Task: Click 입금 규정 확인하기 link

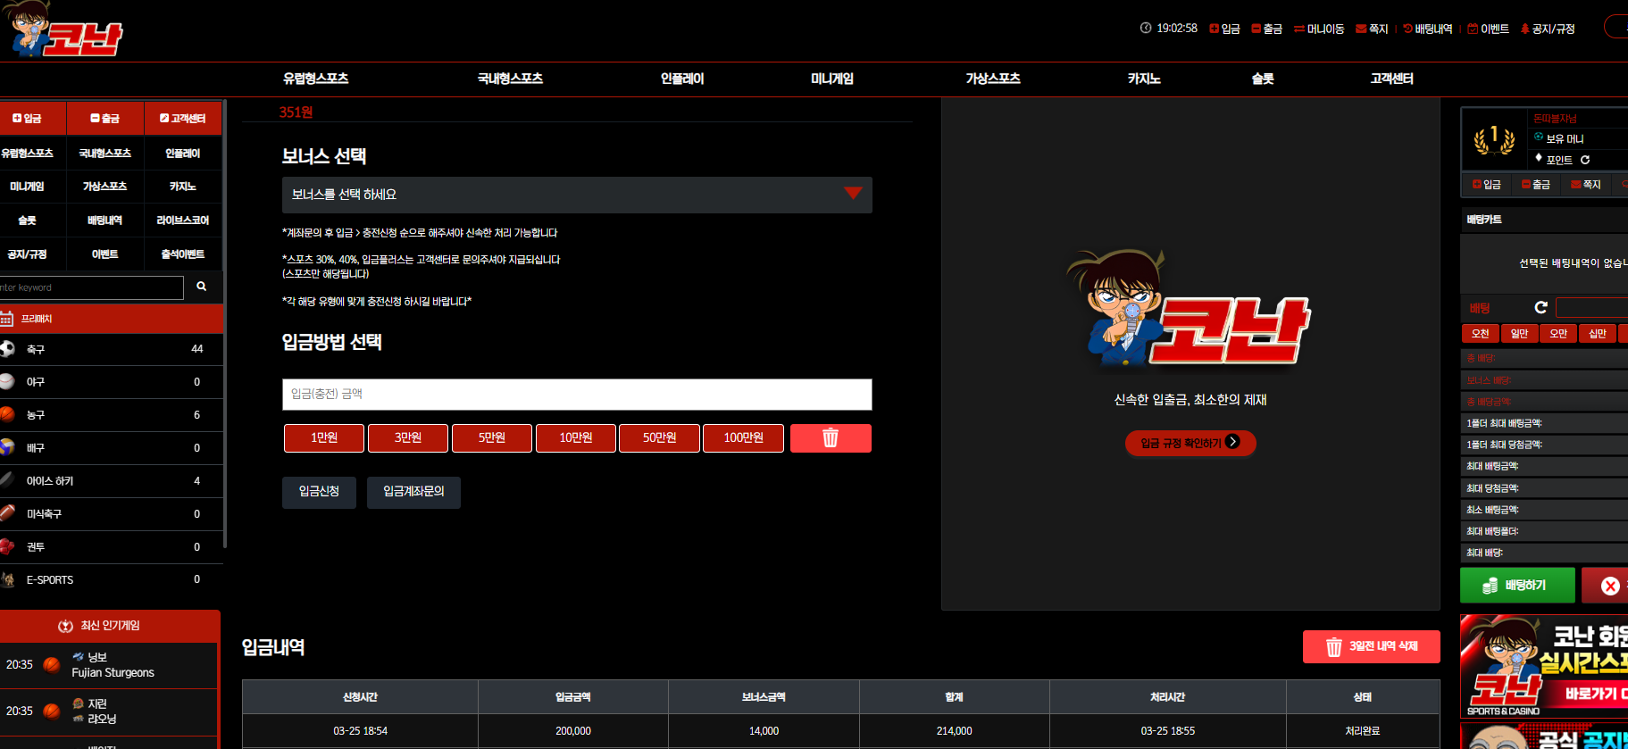Action: tap(1190, 443)
